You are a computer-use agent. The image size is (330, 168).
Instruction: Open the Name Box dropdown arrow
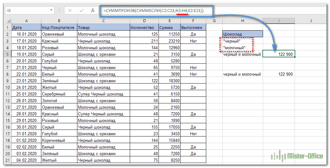click(x=51, y=10)
